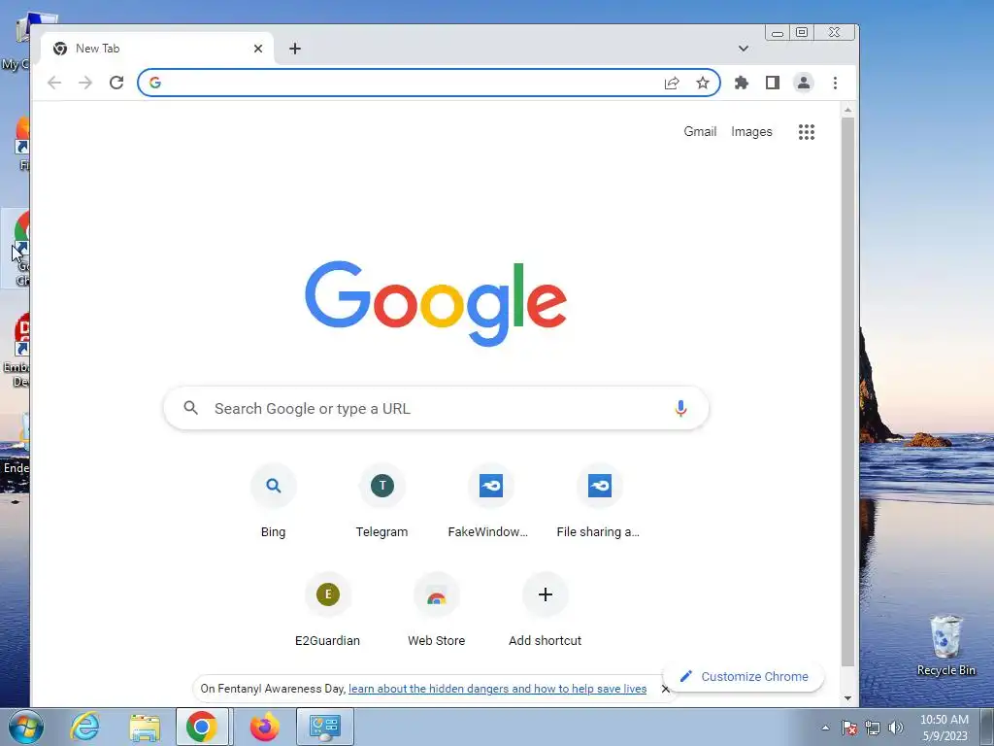
Task: Open the Web Store shortcut
Action: pos(436,610)
